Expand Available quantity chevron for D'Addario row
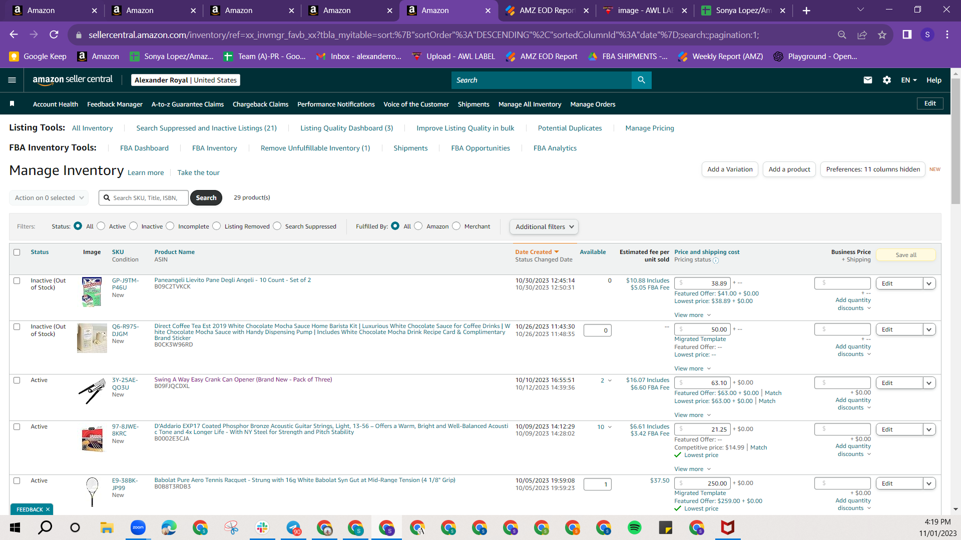The width and height of the screenshot is (961, 540). (610, 427)
